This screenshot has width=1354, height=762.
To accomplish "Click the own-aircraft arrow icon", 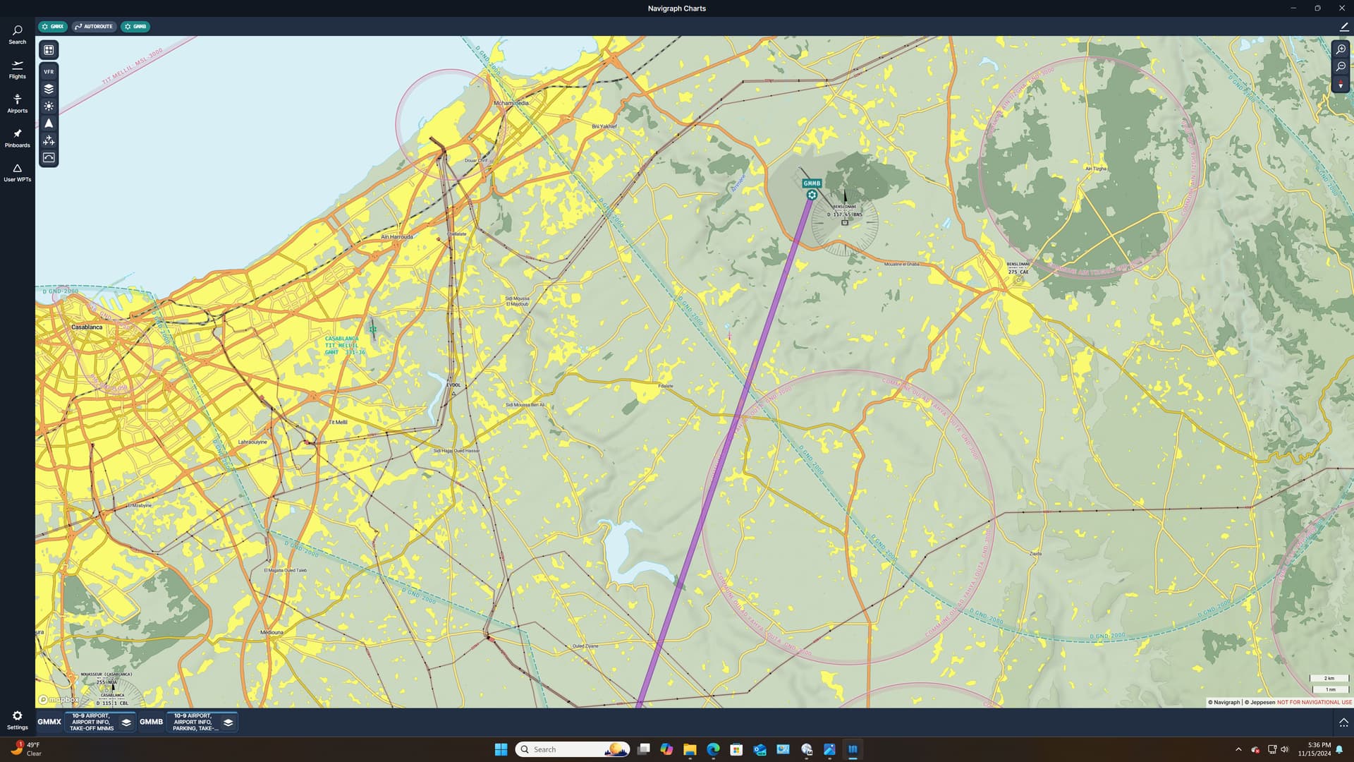I will point(49,123).
